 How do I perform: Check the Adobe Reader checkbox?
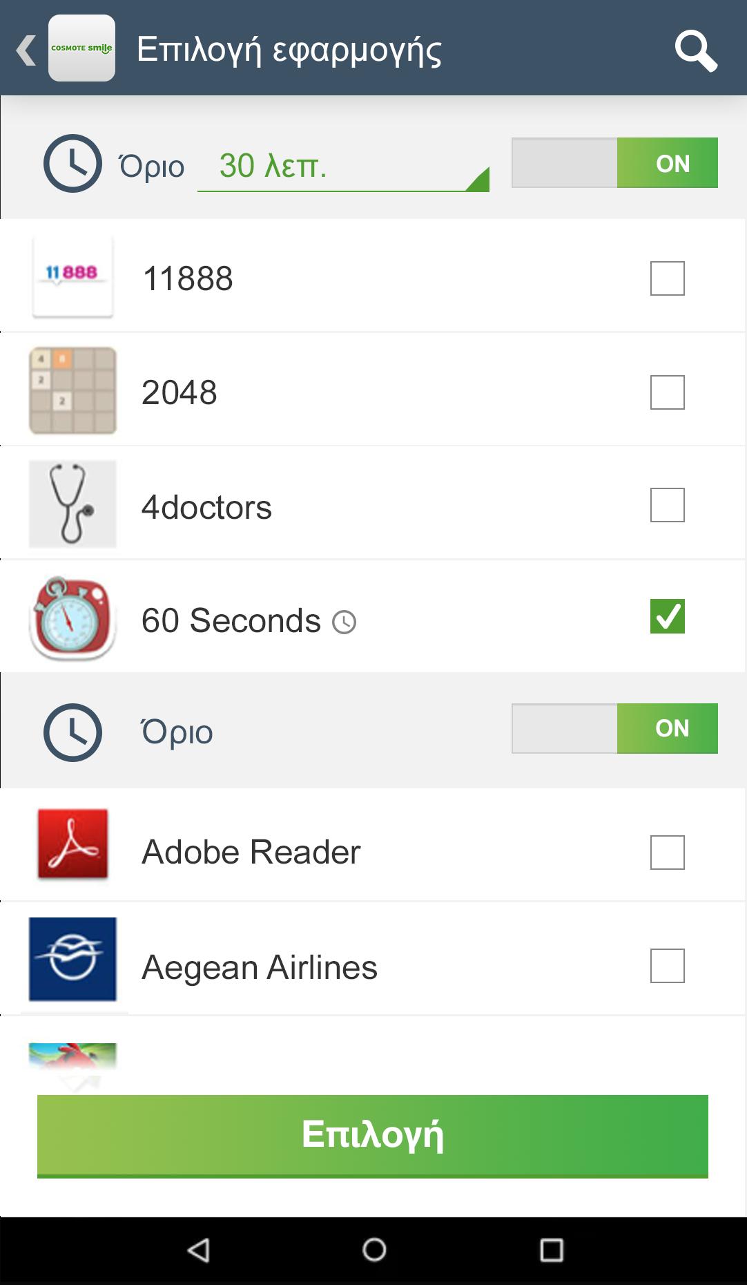pyautogui.click(x=667, y=853)
